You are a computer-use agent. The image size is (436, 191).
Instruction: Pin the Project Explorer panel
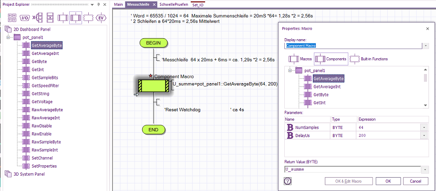pyautogui.click(x=98, y=4)
